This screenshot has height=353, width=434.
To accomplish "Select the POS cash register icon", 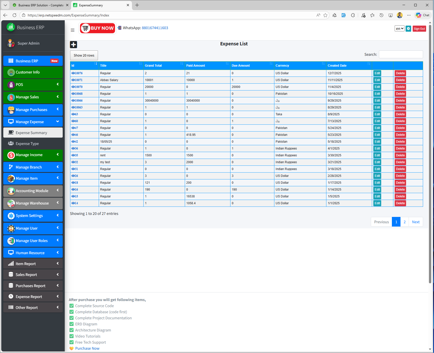I will click(11, 85).
